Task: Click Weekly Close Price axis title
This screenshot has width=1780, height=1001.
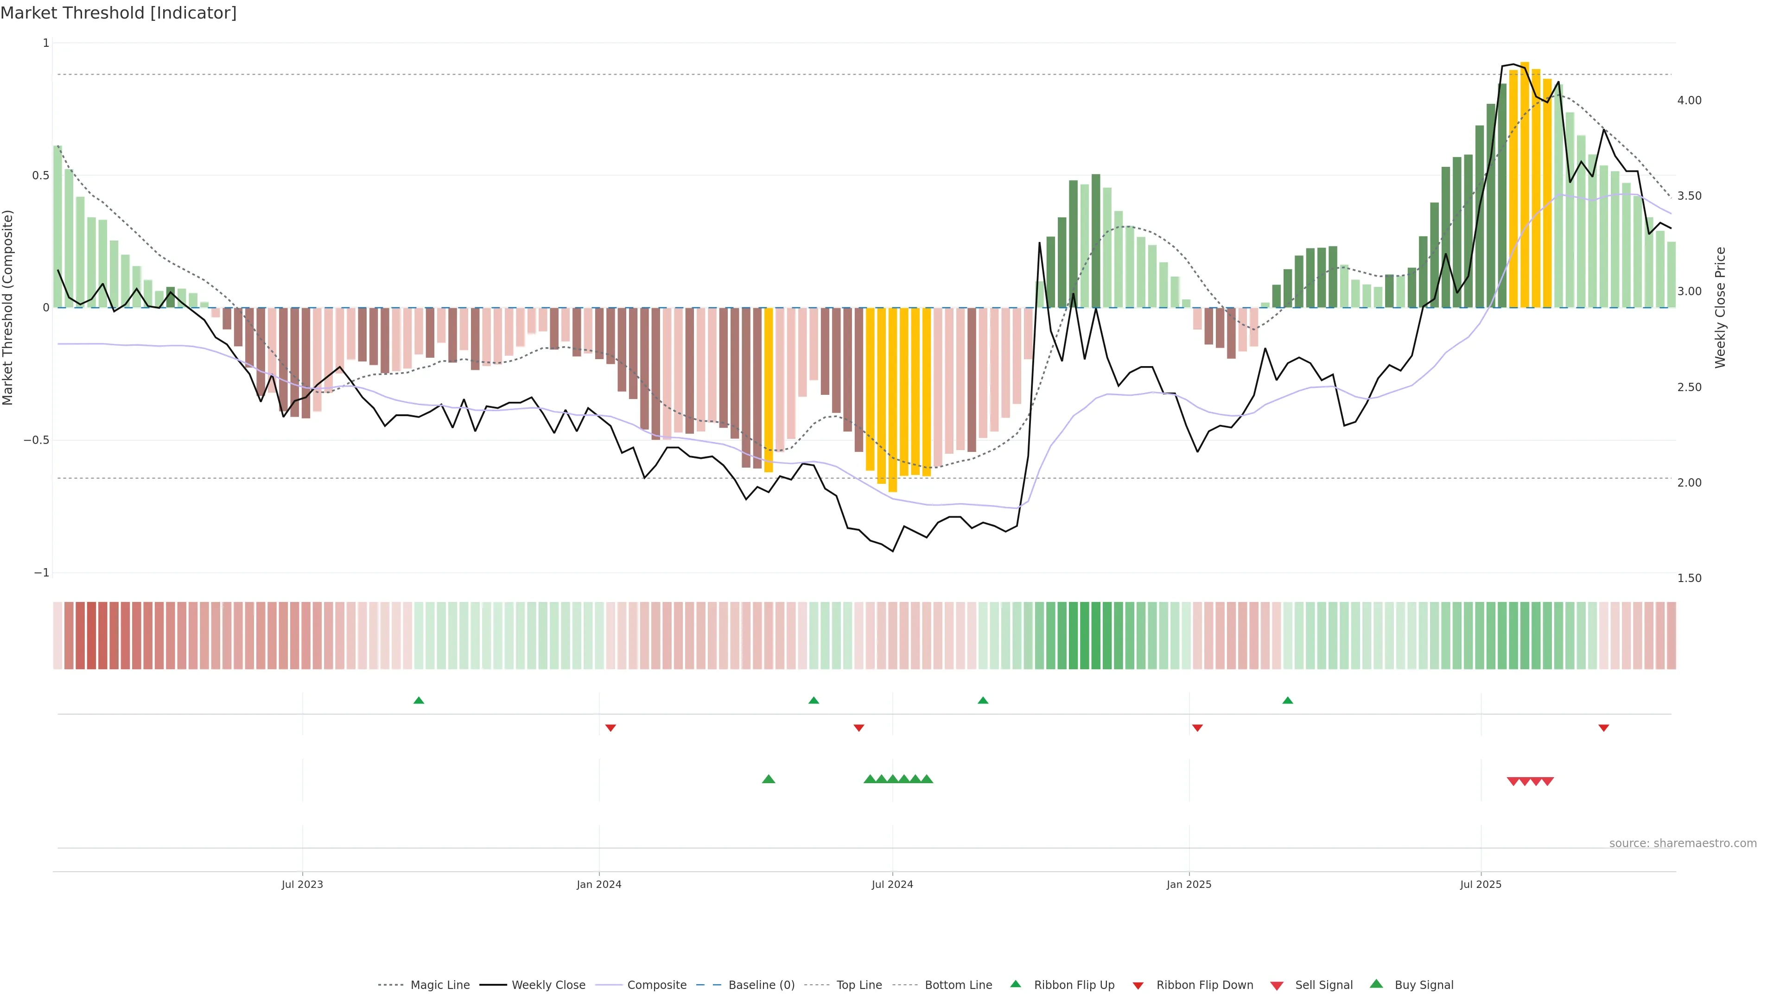Action: click(1720, 307)
